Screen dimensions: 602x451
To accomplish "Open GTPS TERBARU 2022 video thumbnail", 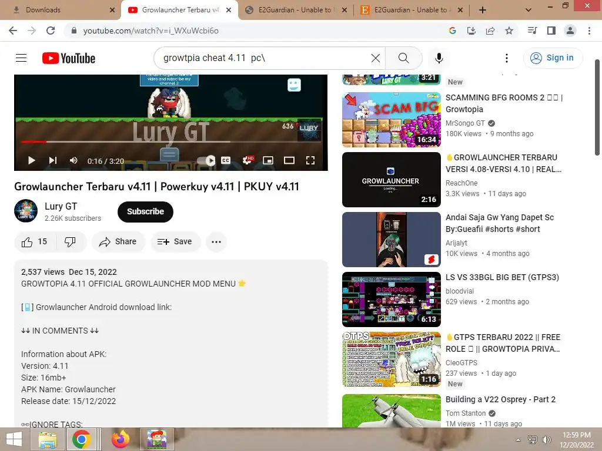I will tap(391, 359).
